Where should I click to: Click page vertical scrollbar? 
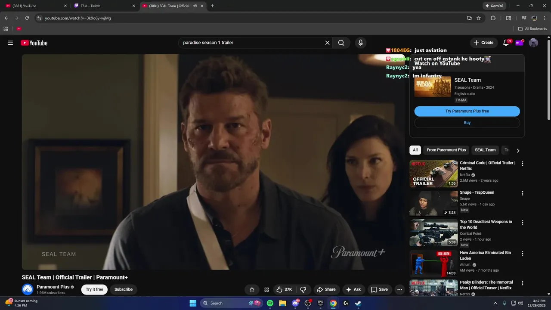(x=548, y=80)
